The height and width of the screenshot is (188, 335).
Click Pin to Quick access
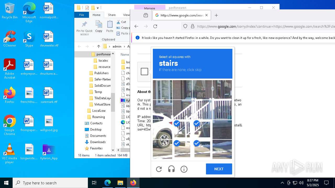pyautogui.click(x=84, y=28)
